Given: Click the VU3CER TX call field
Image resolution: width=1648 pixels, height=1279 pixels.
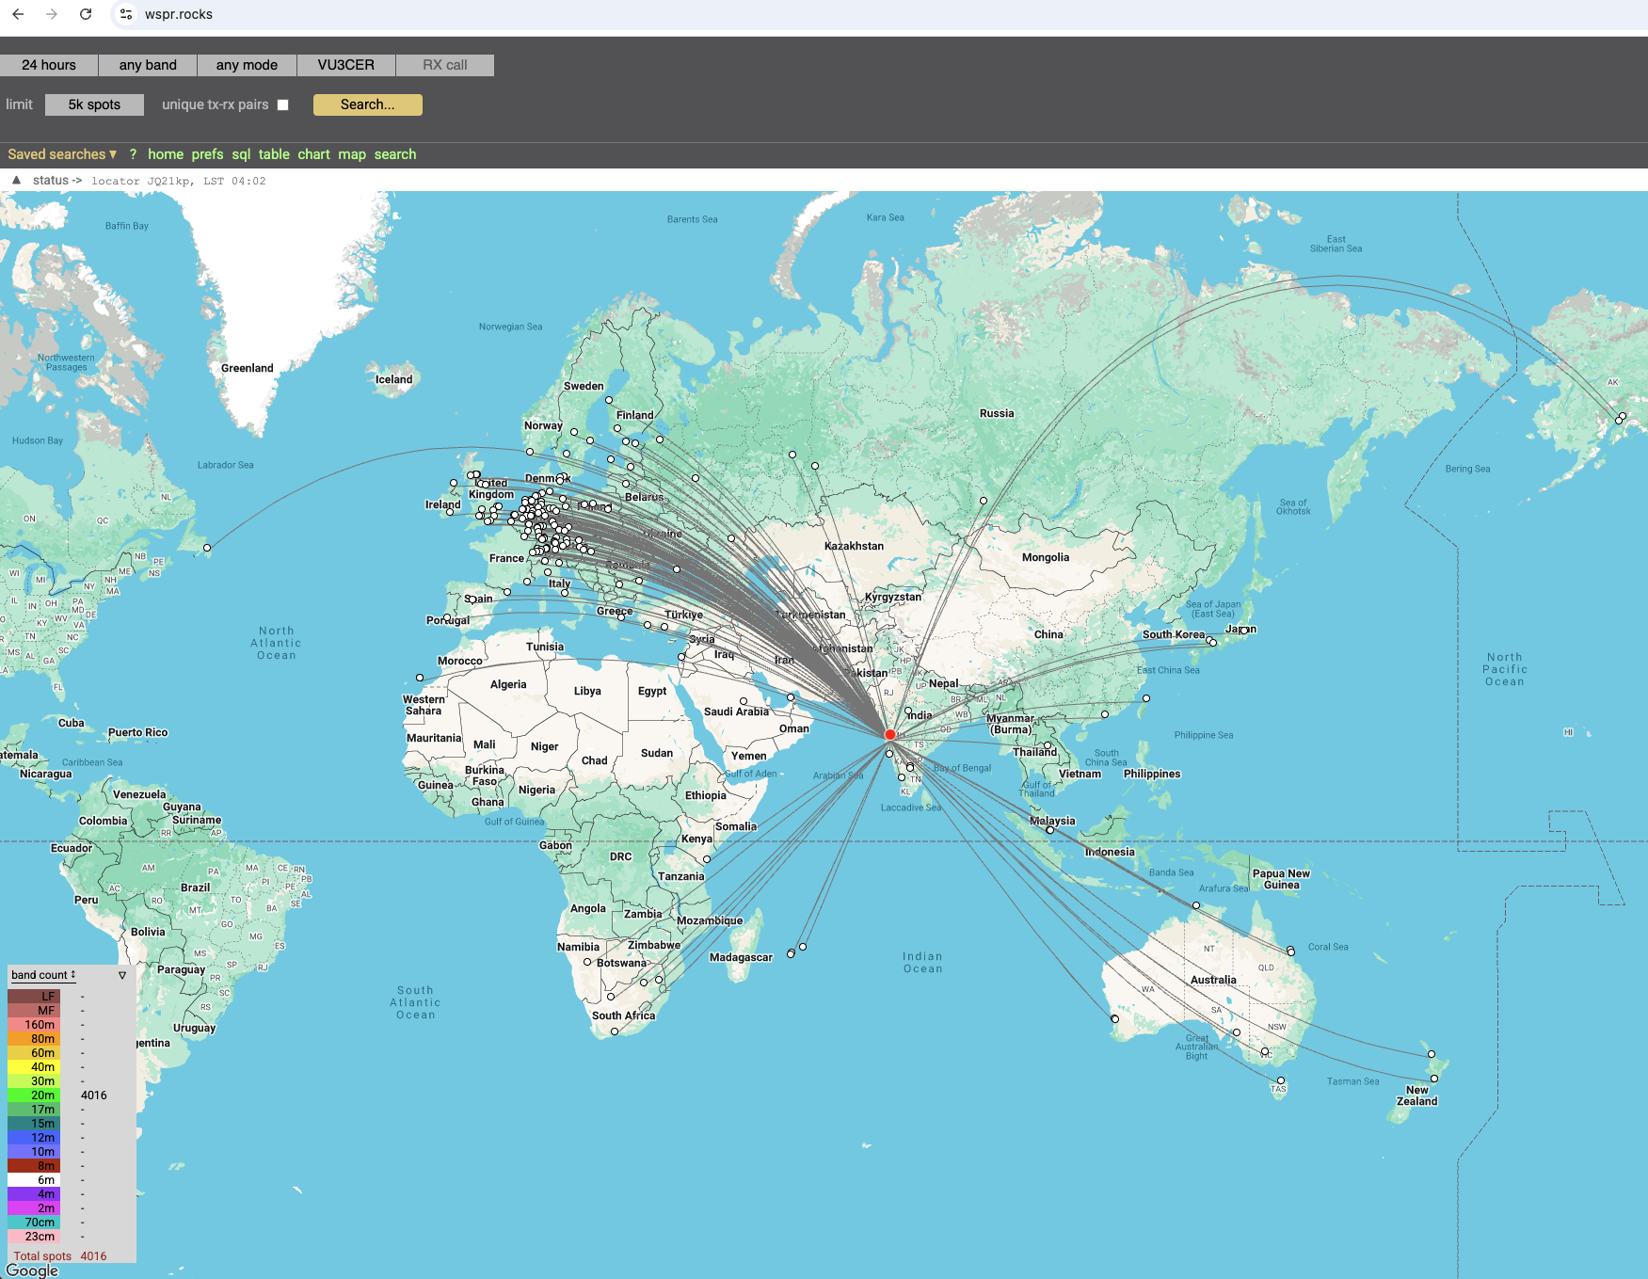Looking at the screenshot, I should [x=345, y=65].
